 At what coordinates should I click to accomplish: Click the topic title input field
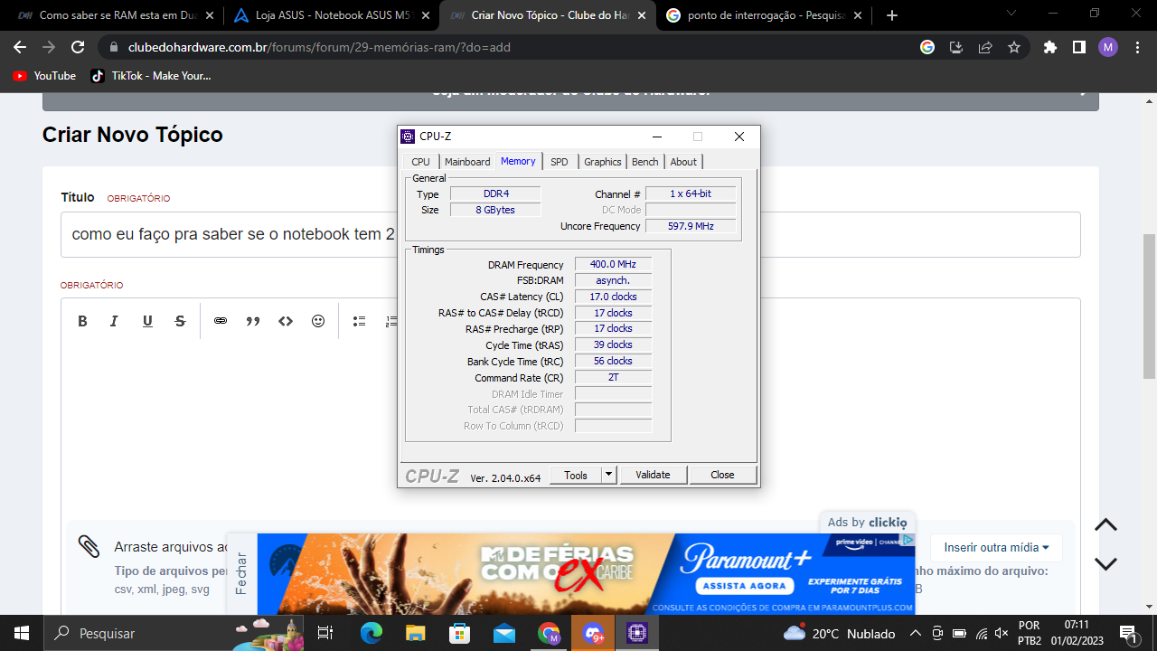(x=570, y=234)
